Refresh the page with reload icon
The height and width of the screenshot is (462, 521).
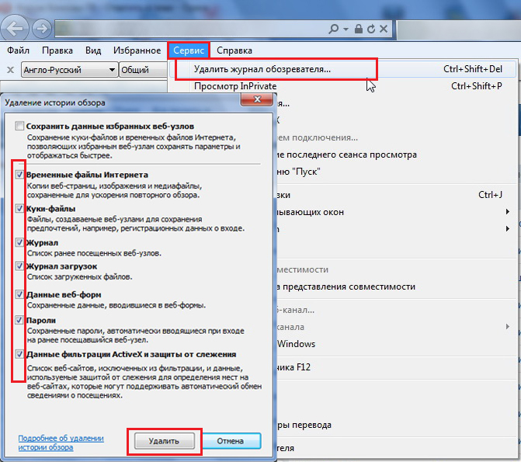tap(371, 29)
